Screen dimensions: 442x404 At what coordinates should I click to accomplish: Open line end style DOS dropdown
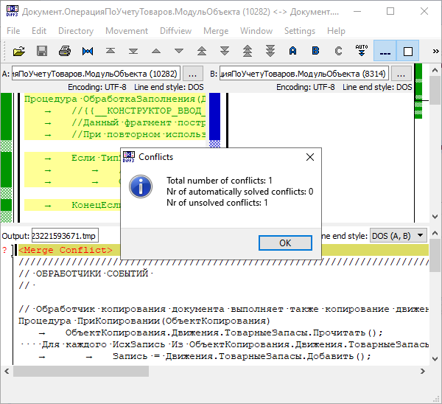coord(399,235)
